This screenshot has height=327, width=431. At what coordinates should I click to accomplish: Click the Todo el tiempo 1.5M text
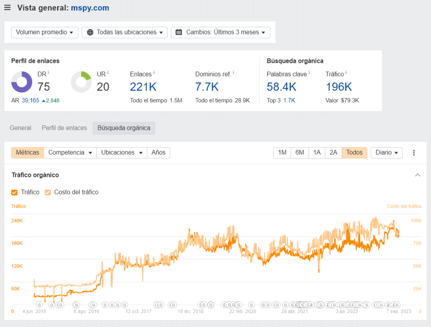(156, 100)
